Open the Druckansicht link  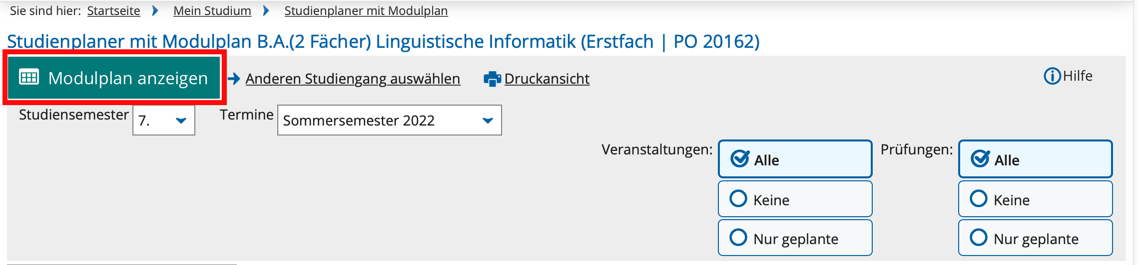point(547,79)
